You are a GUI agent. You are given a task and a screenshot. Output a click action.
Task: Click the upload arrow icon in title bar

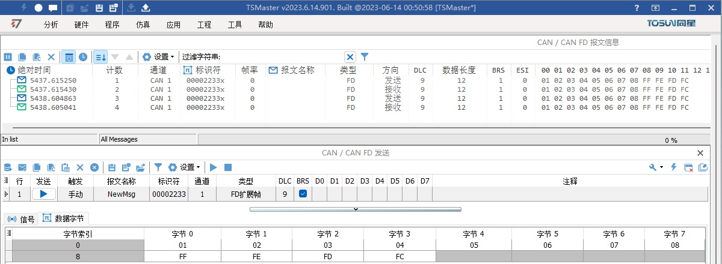click(x=146, y=8)
